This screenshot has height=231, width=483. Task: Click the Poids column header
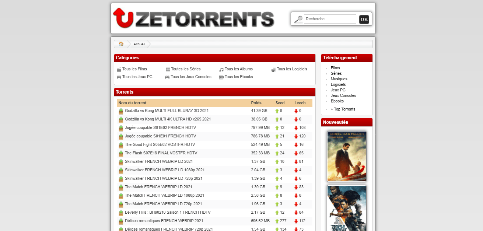coord(256,103)
